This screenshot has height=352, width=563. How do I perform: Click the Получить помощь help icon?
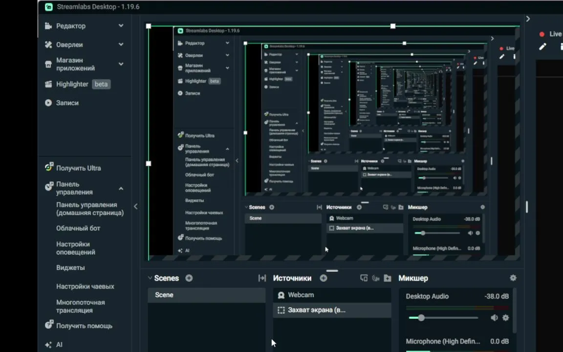[x=49, y=325]
